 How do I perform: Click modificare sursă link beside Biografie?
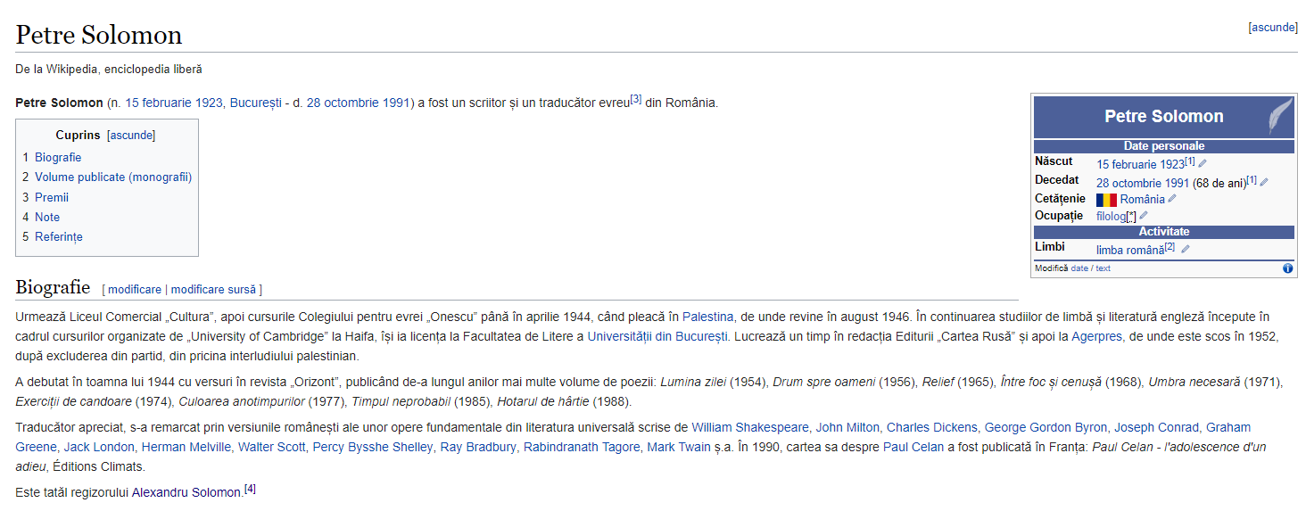coord(214,290)
